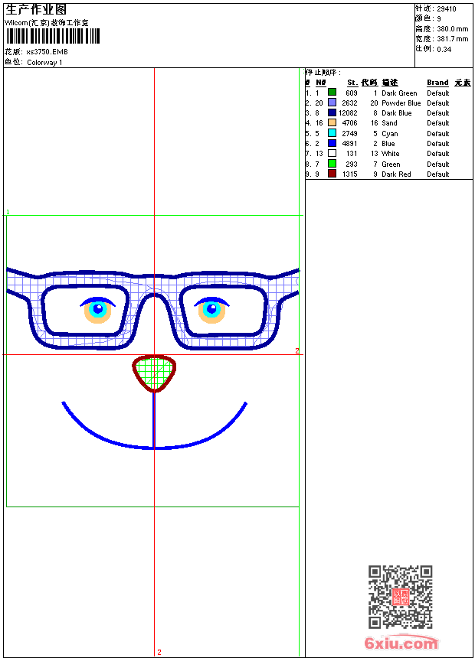Click the width value 381.7 mm
475x658 pixels.
point(452,39)
